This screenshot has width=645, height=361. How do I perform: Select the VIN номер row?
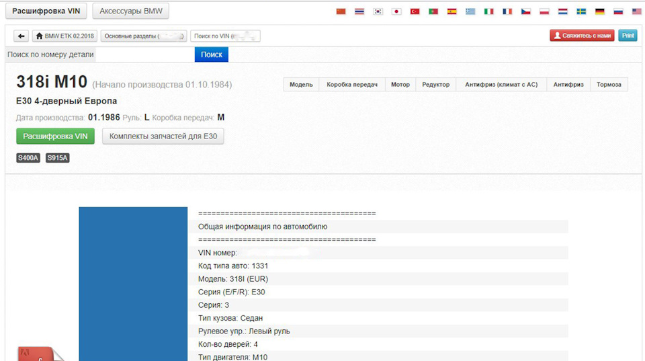(379, 253)
